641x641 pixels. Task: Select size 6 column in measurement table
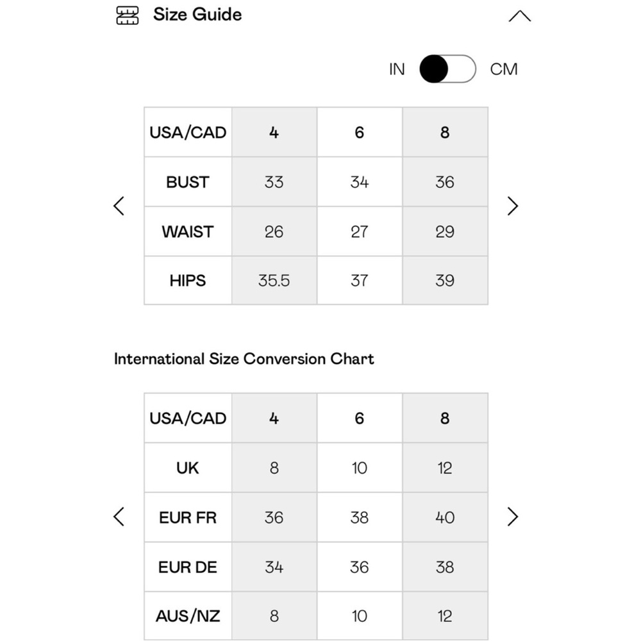[360, 133]
